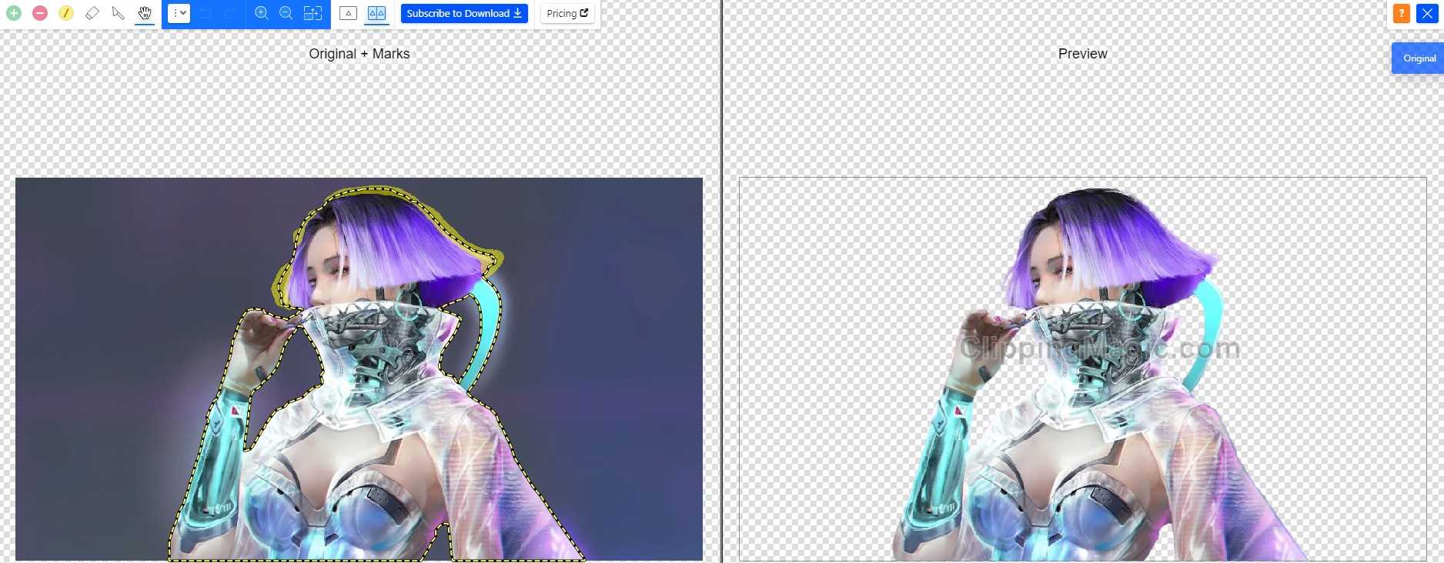Close the editor with blue X
1444x563 pixels.
click(1427, 13)
